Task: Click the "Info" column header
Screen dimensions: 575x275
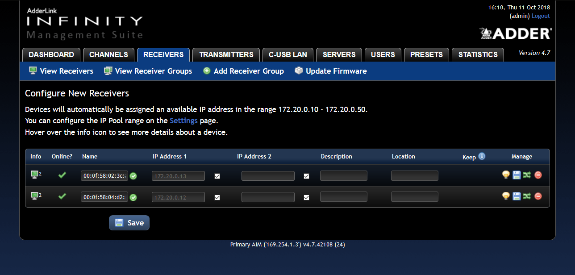Action: pos(36,157)
